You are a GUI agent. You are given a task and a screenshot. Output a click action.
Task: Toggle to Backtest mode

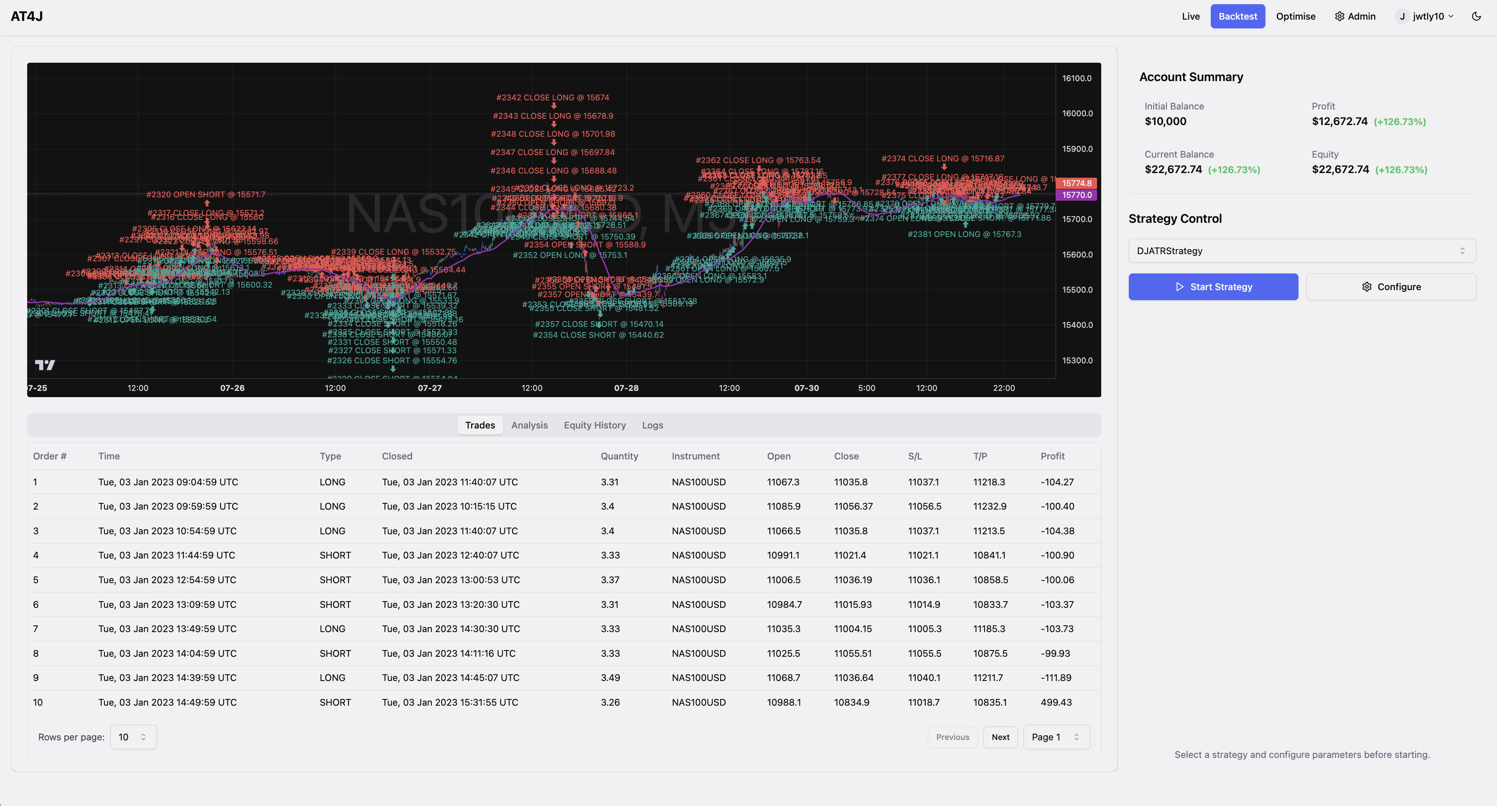tap(1237, 16)
